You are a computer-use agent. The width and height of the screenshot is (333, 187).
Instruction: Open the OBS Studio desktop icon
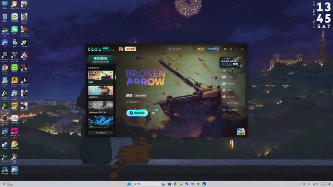(5, 120)
